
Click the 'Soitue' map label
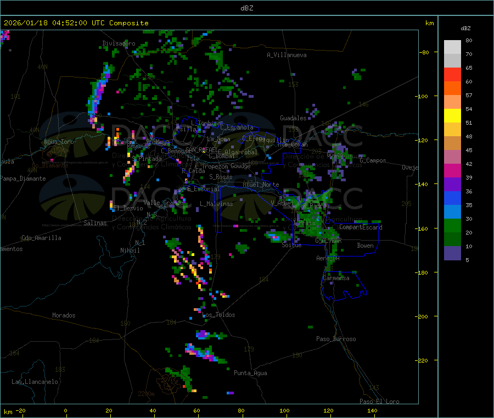pyautogui.click(x=291, y=245)
